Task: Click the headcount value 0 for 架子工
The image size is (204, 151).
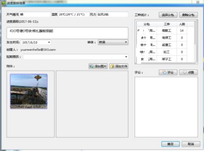Action: [x=182, y=59]
